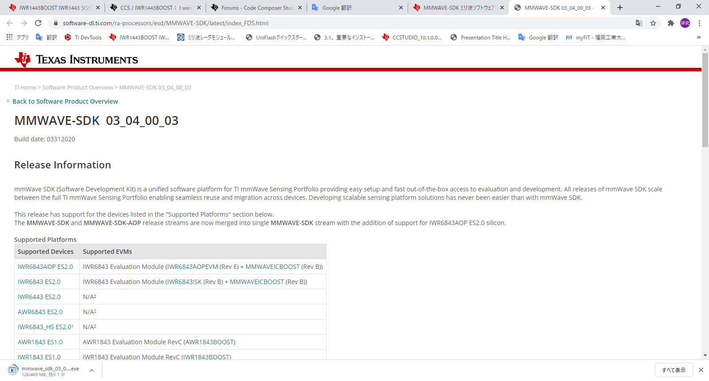Open the IWR6843AOPEVM EVM link
The height and width of the screenshot is (381, 709).
[x=193, y=267]
